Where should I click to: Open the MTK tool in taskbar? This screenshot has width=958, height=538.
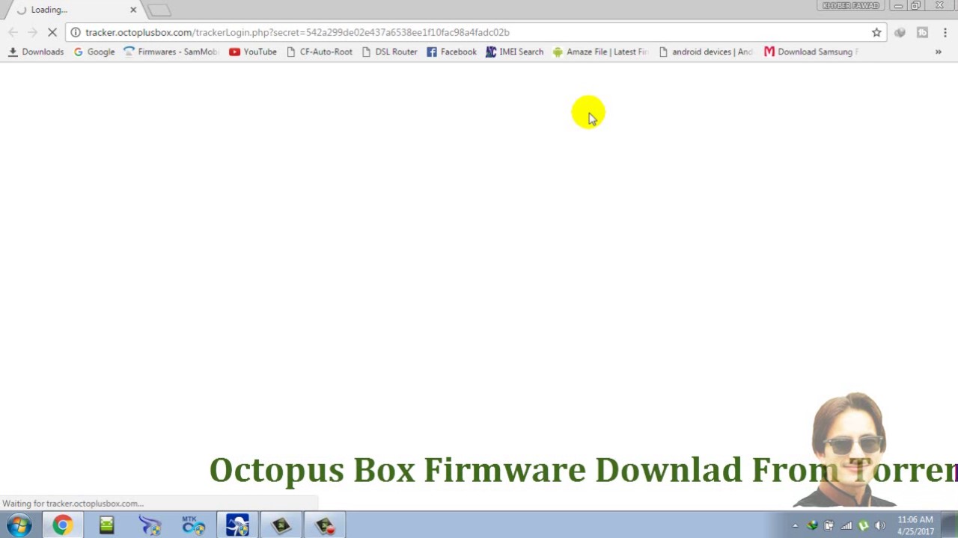click(193, 525)
